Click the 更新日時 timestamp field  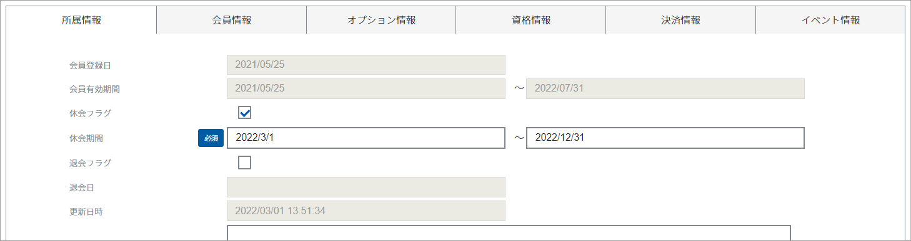coord(366,210)
